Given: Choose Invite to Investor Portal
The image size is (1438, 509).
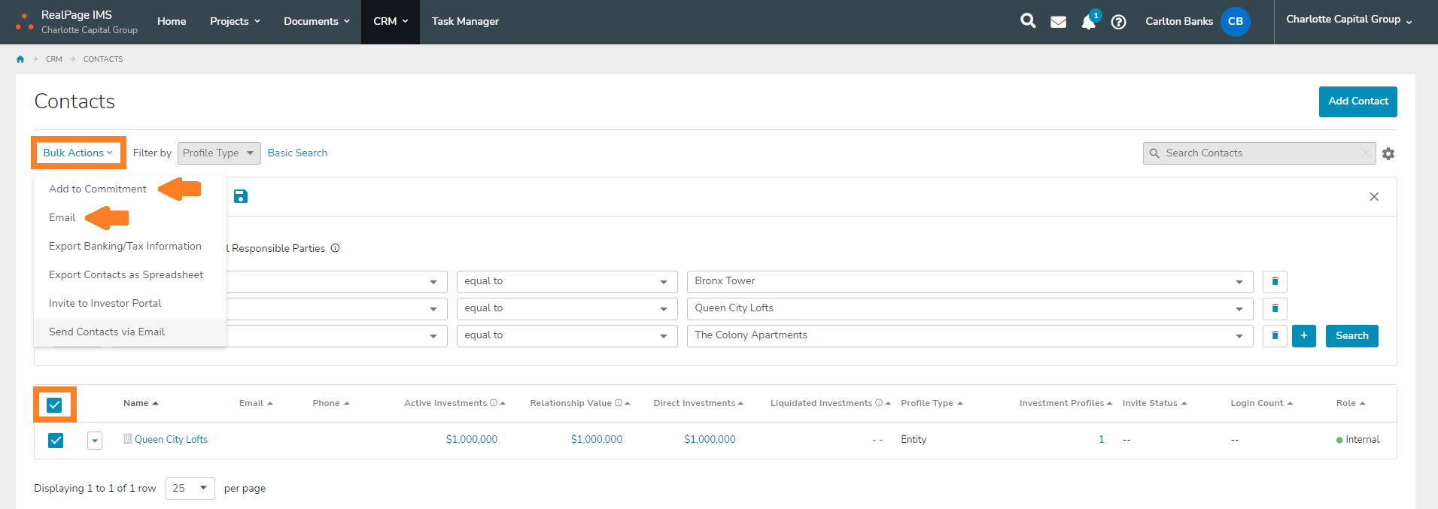Looking at the screenshot, I should pyautogui.click(x=105, y=304).
